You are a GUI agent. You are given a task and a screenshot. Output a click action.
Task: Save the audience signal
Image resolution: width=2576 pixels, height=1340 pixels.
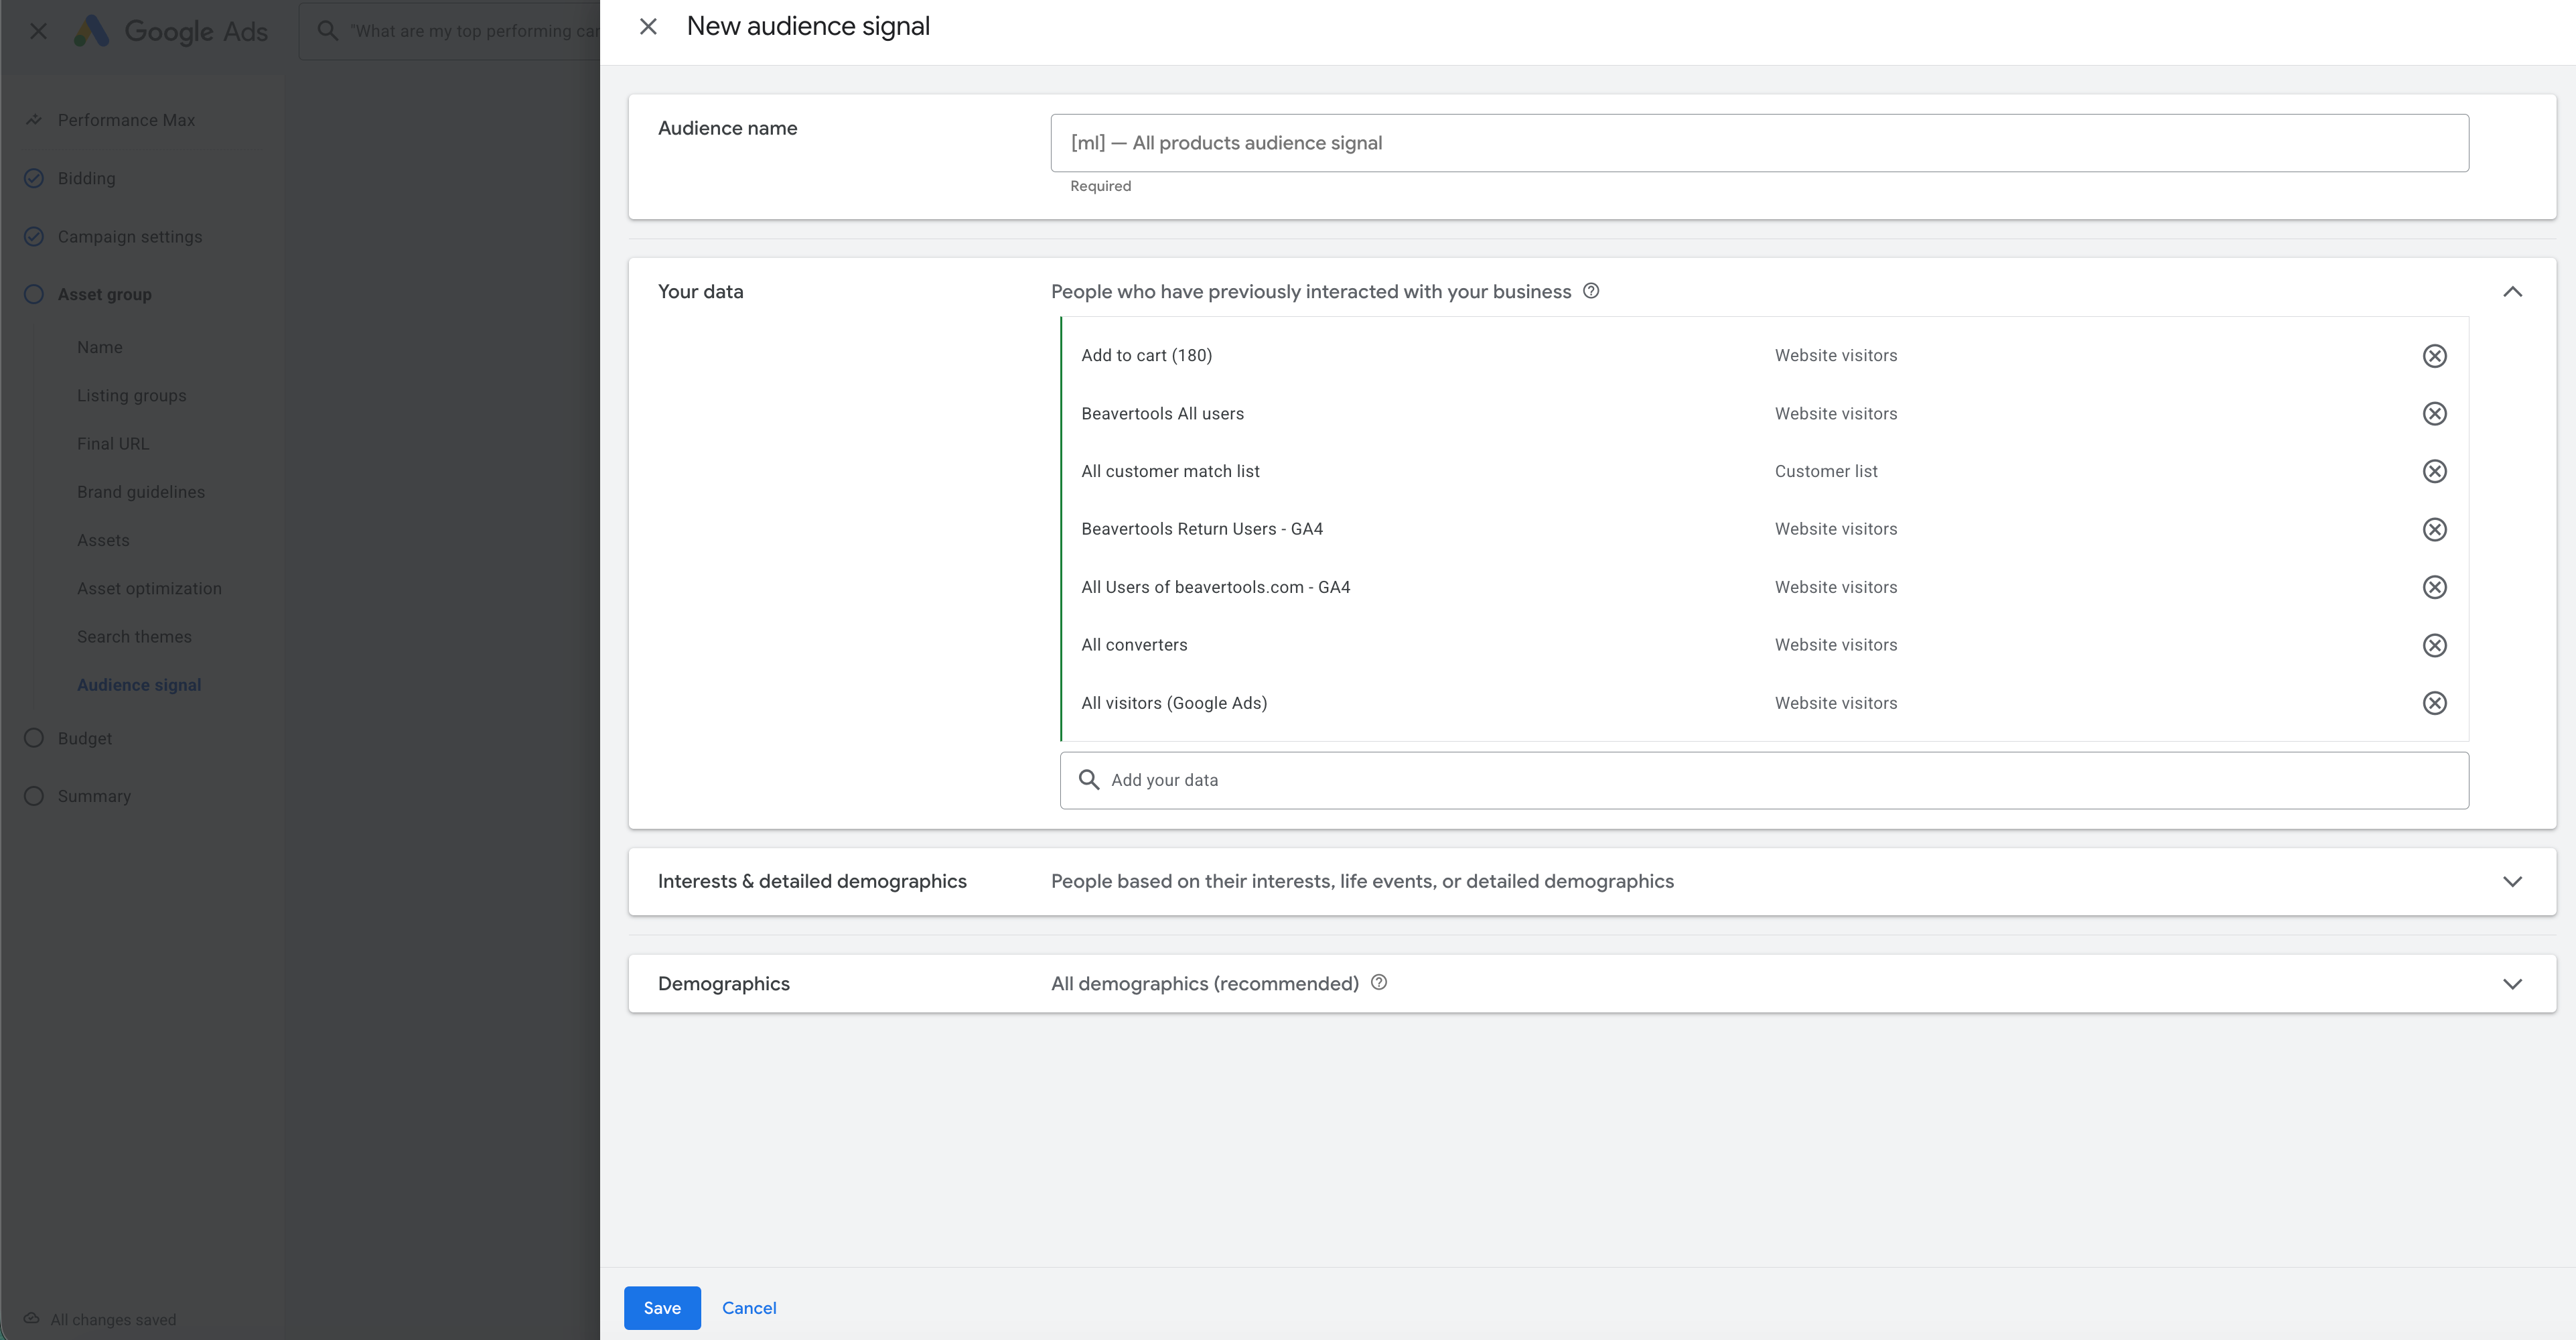pos(662,1308)
